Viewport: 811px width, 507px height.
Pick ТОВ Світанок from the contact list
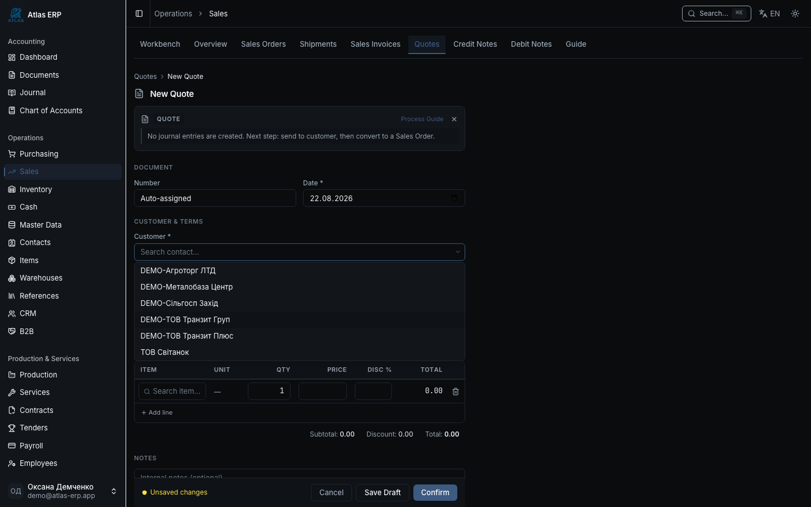[x=299, y=353]
